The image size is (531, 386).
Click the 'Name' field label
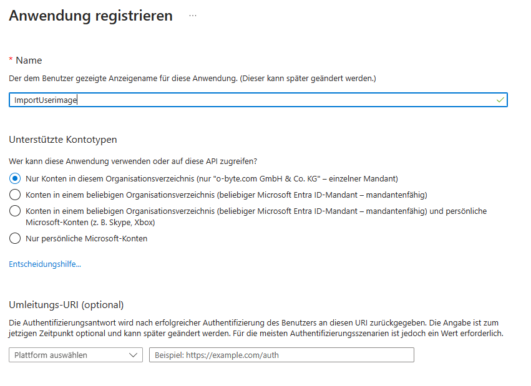tap(29, 60)
